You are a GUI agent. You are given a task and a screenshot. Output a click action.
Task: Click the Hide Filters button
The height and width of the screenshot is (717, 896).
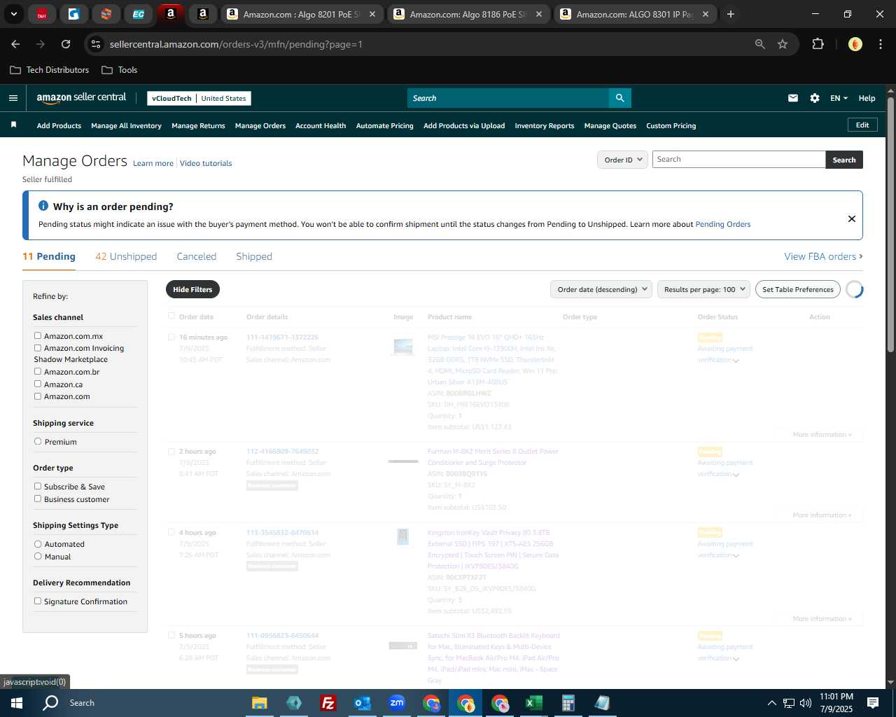(x=192, y=289)
